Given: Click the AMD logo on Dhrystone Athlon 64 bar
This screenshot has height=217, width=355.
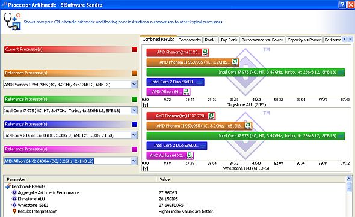Looking at the screenshot, I should [x=187, y=92].
